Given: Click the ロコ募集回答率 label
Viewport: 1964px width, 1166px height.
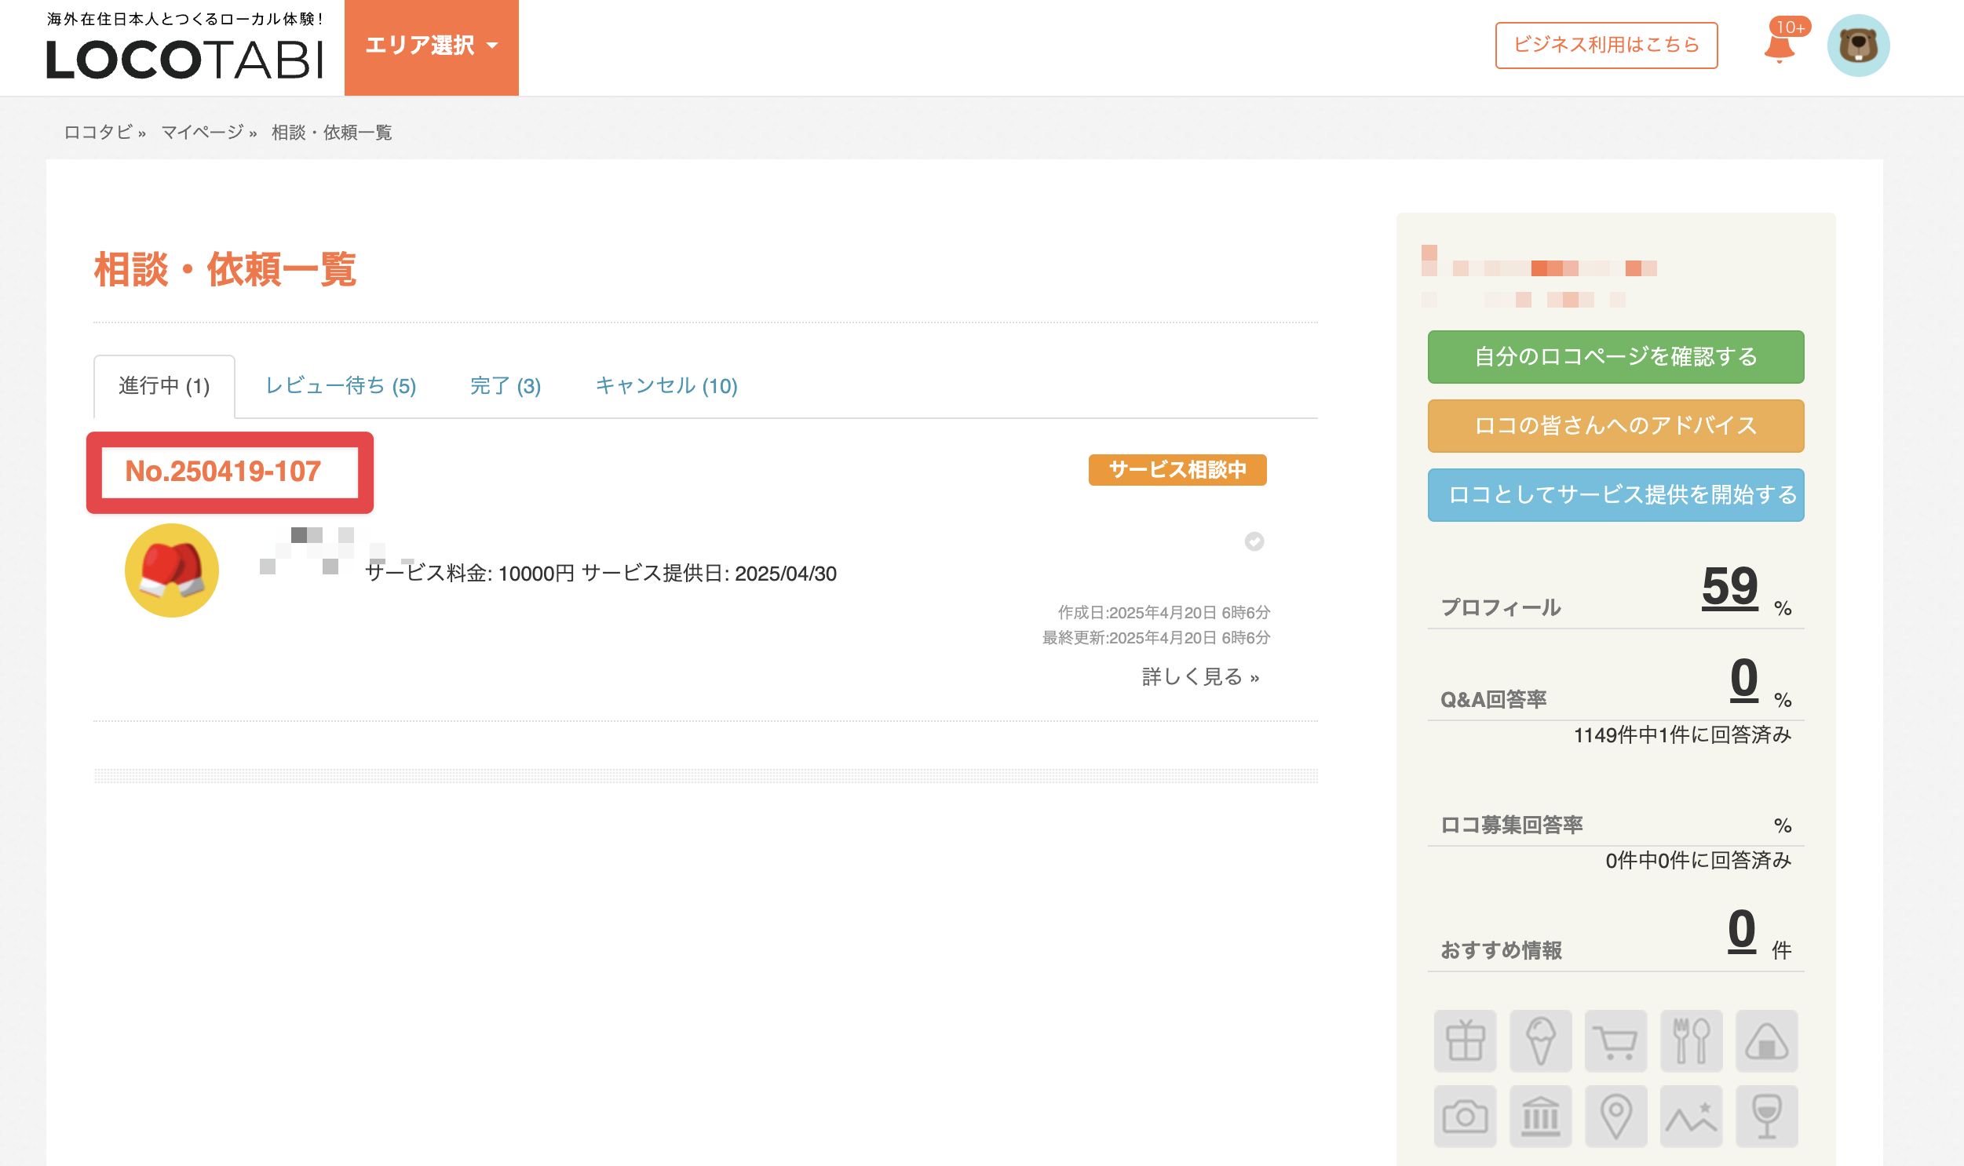Looking at the screenshot, I should (1510, 825).
